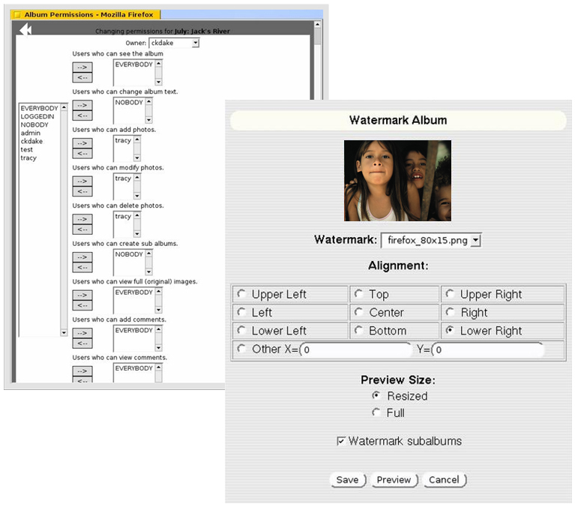575x507 pixels.
Task: Remove user from 'can change album text' list
Action: 82,115
